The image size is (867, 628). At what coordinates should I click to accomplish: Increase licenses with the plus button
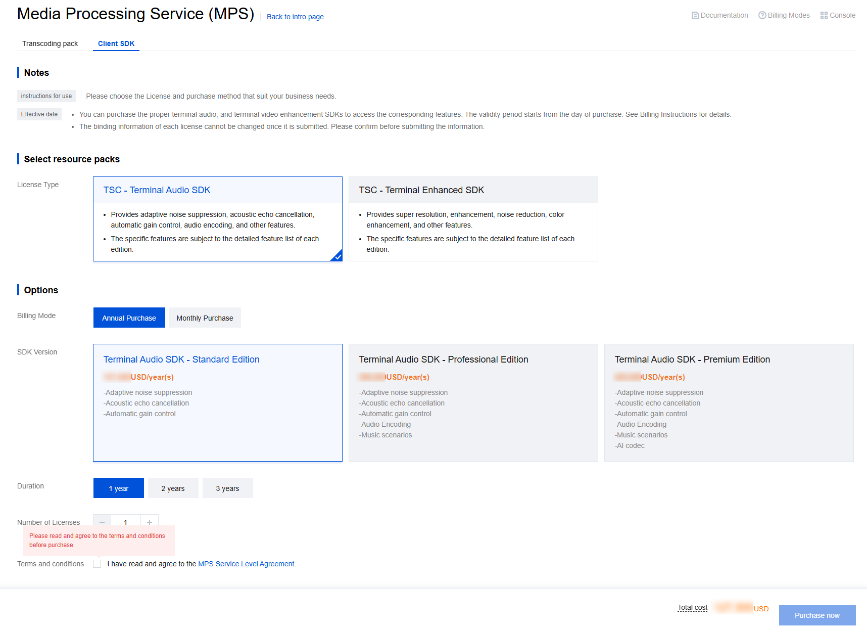point(150,522)
